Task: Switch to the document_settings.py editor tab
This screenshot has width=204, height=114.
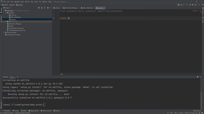Action: (x=71, y=8)
